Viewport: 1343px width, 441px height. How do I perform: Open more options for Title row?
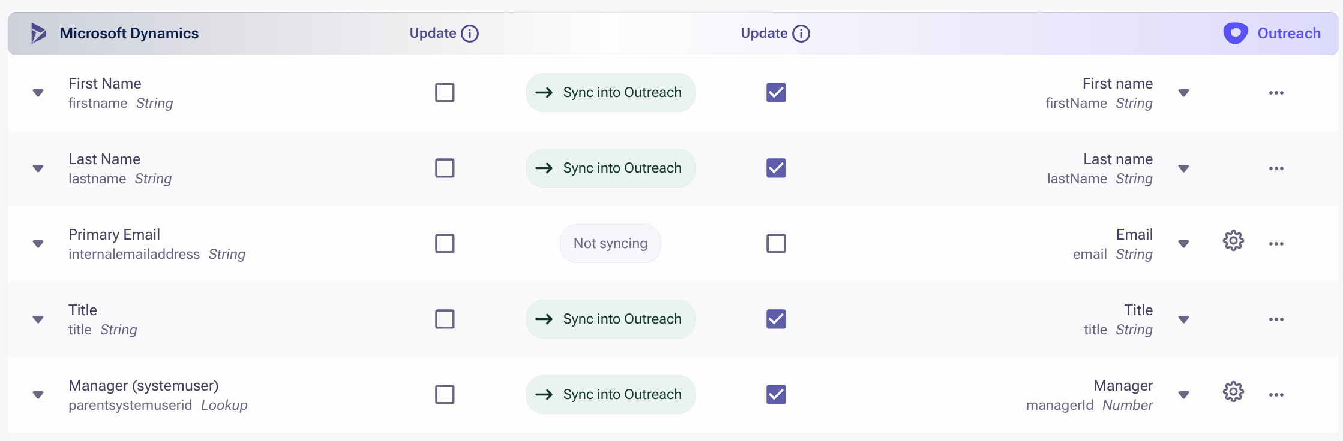pos(1276,319)
